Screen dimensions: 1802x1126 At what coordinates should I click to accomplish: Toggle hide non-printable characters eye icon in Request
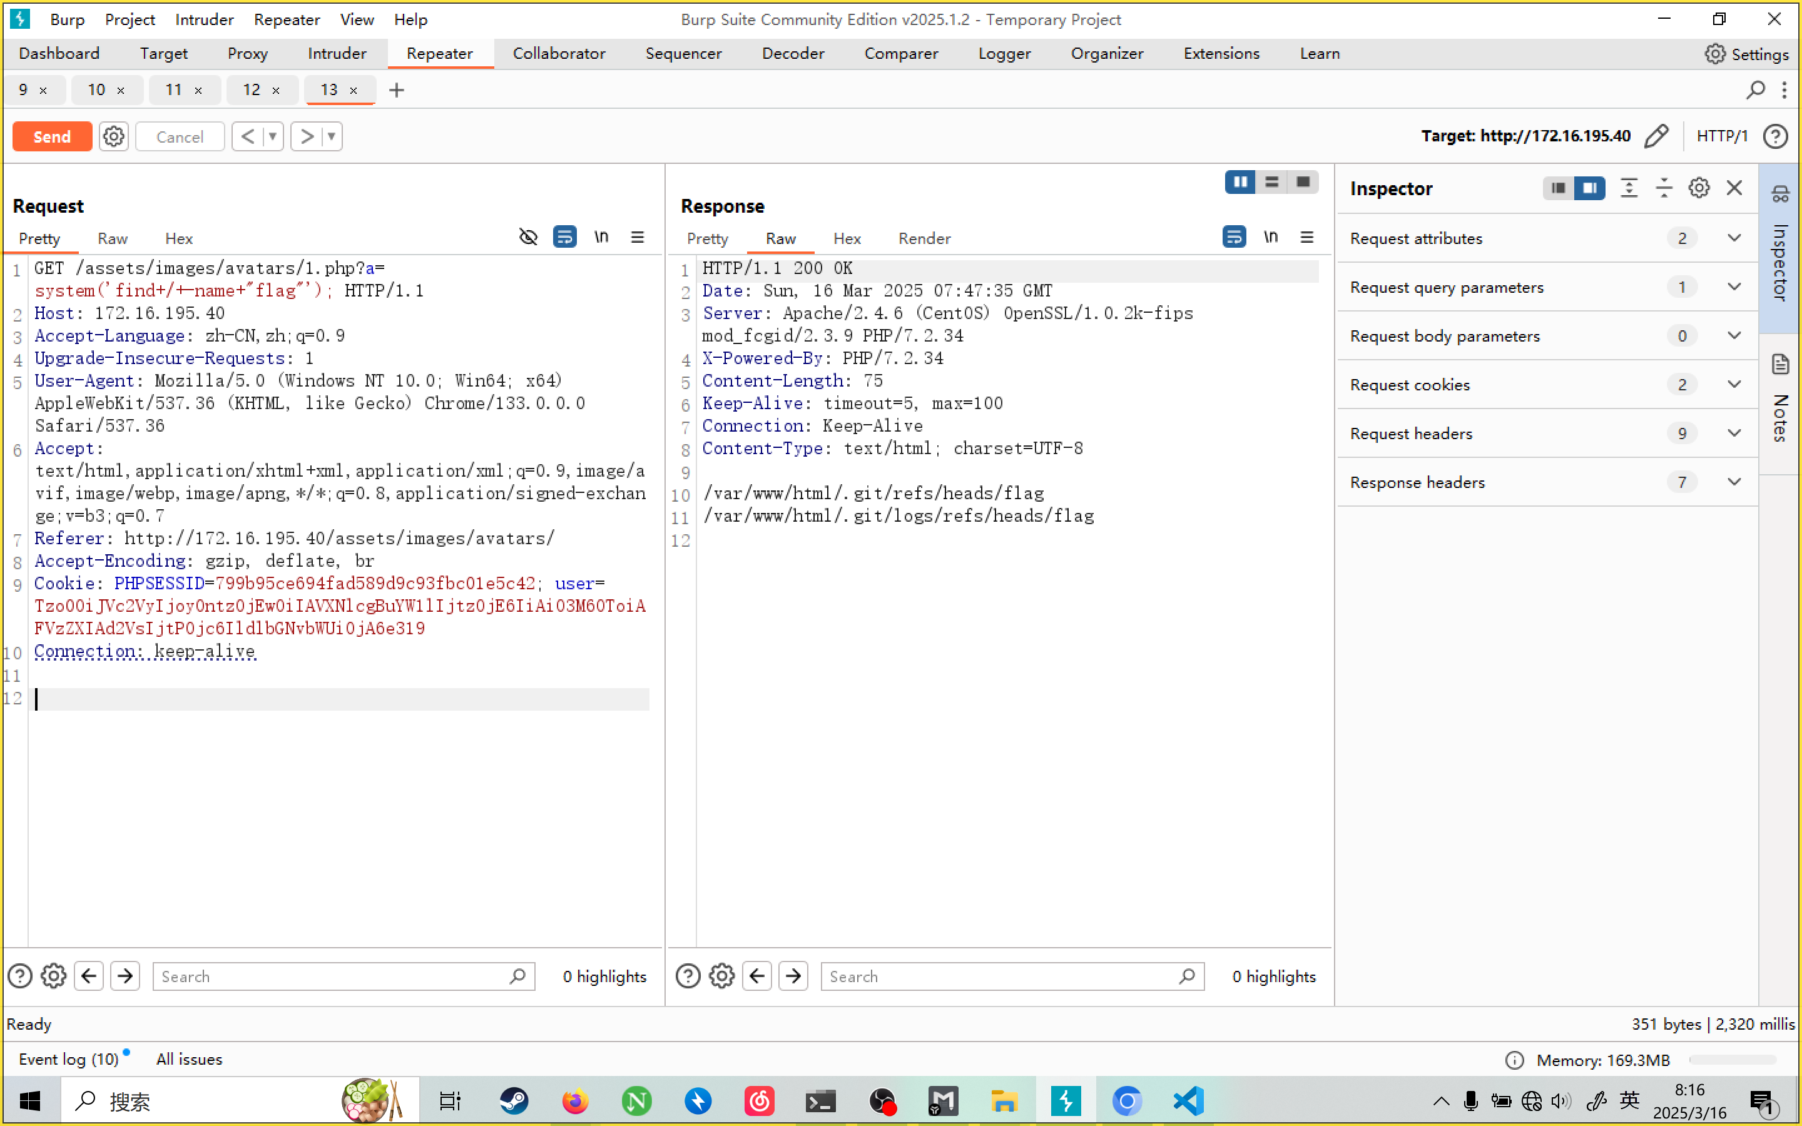[x=528, y=238]
